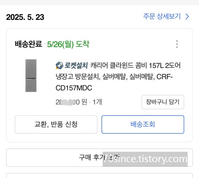
Task: Open 배송조회 delivery tracking
Action: coord(143,124)
